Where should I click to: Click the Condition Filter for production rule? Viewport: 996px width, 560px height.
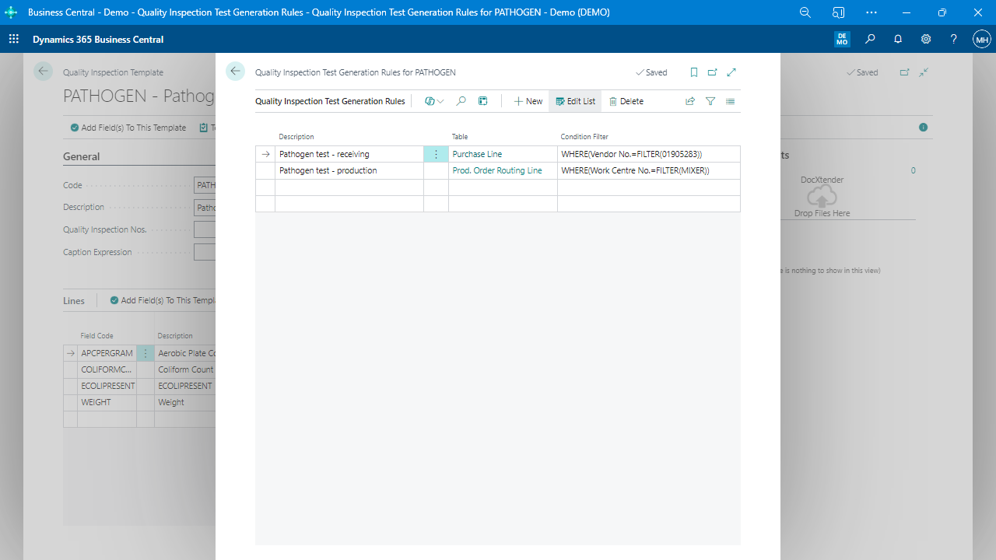click(635, 170)
